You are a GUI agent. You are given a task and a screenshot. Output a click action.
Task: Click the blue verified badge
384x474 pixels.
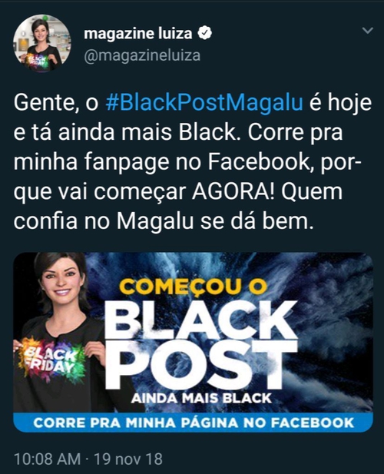tap(205, 33)
